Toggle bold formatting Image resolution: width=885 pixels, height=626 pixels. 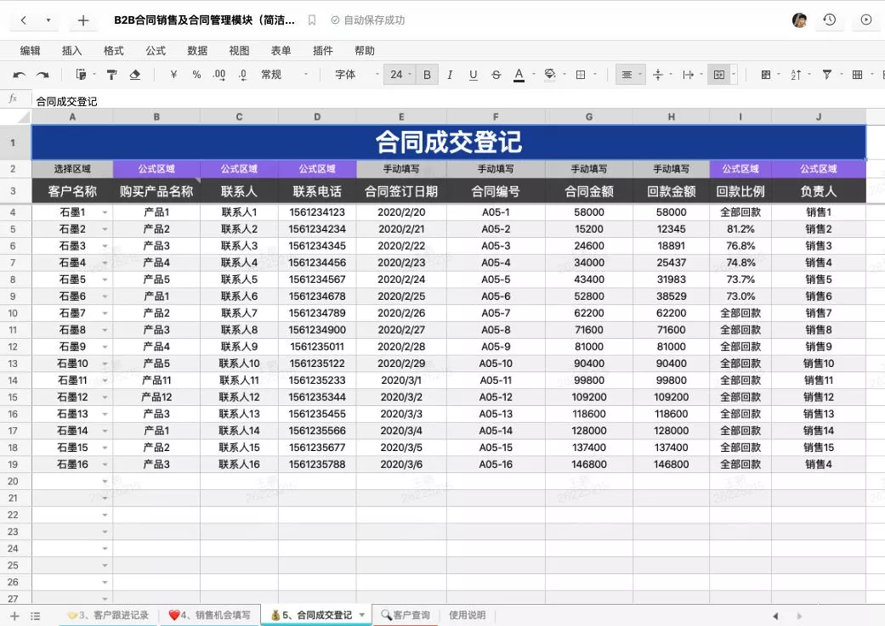(x=426, y=75)
